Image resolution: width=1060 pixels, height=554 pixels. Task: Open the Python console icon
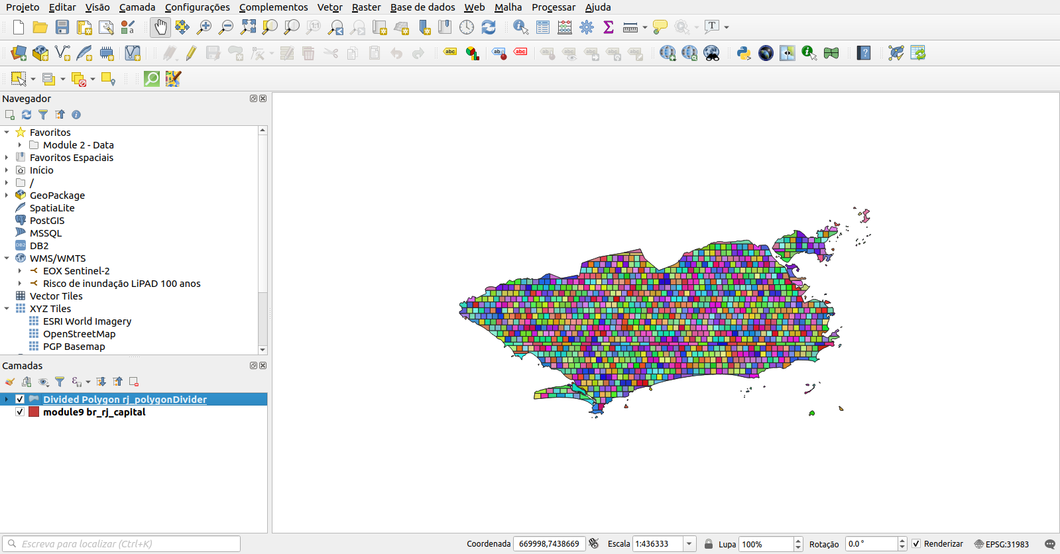click(x=744, y=53)
